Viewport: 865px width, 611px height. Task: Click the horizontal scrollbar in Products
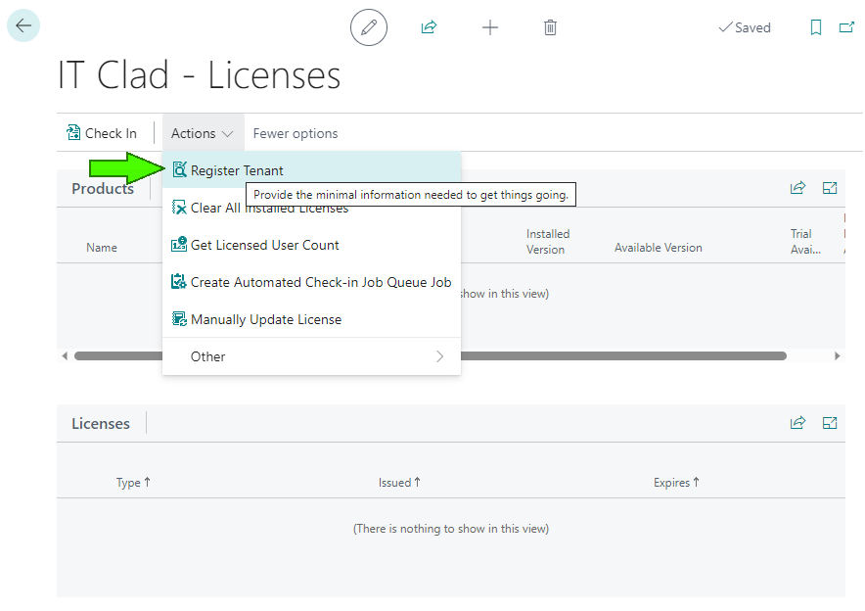pos(431,356)
